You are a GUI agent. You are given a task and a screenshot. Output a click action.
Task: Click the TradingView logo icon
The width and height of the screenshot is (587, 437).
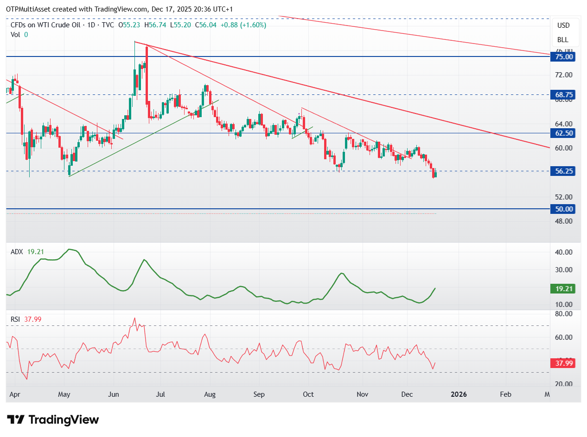(x=16, y=420)
